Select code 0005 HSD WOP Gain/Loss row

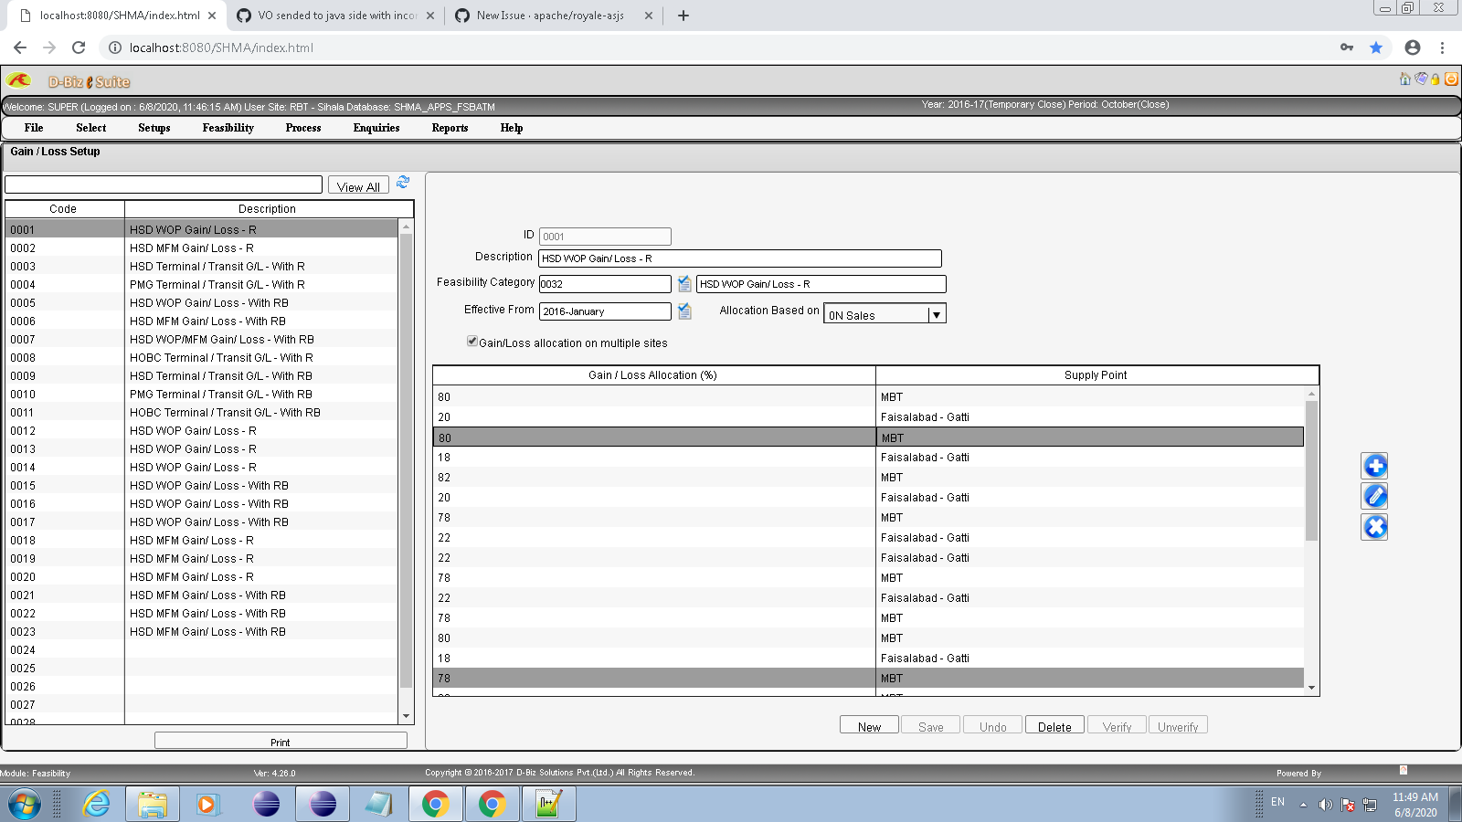(x=210, y=302)
